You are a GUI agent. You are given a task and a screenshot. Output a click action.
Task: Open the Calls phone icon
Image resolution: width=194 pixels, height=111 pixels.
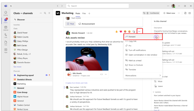6,35
